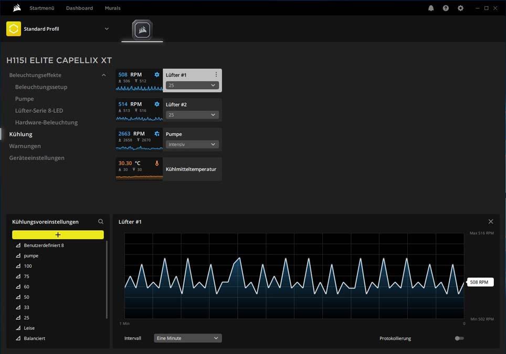Open Geräteeinstellungen in the sidebar

point(37,158)
